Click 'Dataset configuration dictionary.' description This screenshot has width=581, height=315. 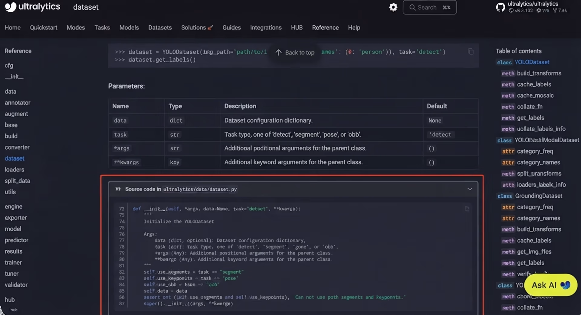click(x=268, y=120)
